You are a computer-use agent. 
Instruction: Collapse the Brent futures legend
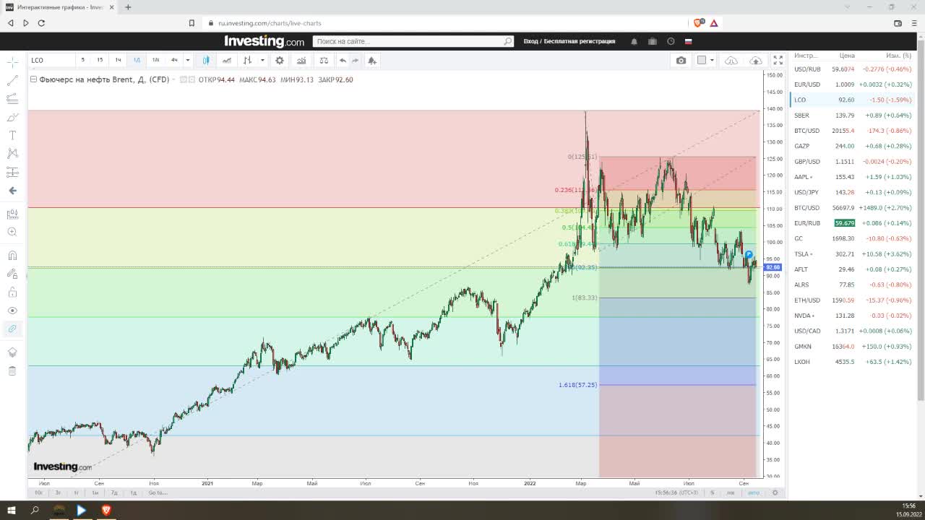33,79
